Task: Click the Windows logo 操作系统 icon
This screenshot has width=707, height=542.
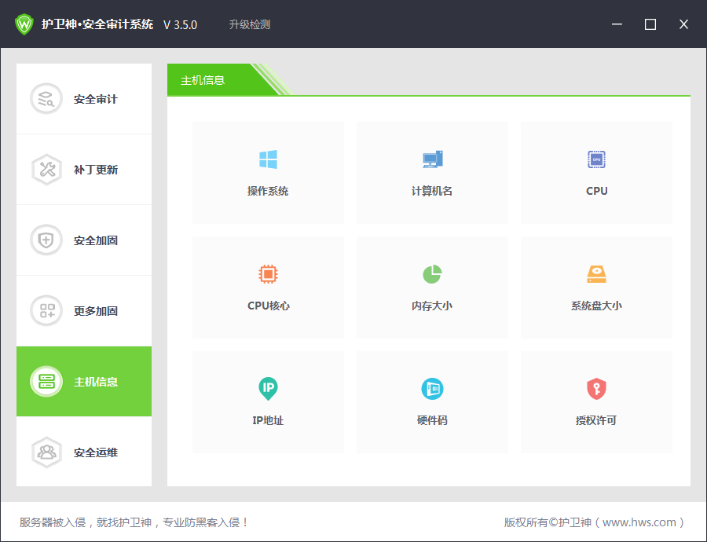Action: [269, 159]
